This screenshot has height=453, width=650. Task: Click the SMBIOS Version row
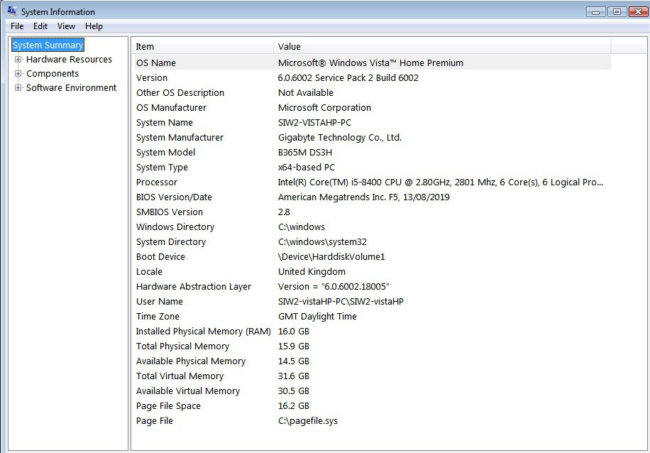click(372, 212)
